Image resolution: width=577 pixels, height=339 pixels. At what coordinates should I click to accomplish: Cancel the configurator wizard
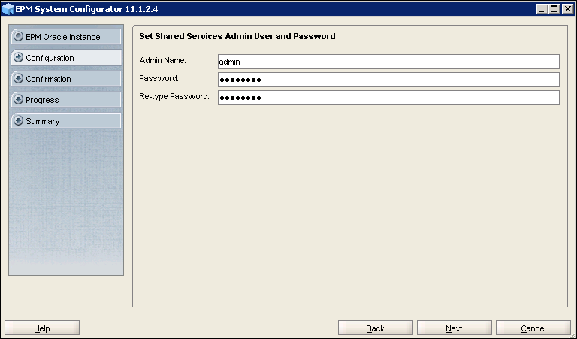pos(533,328)
